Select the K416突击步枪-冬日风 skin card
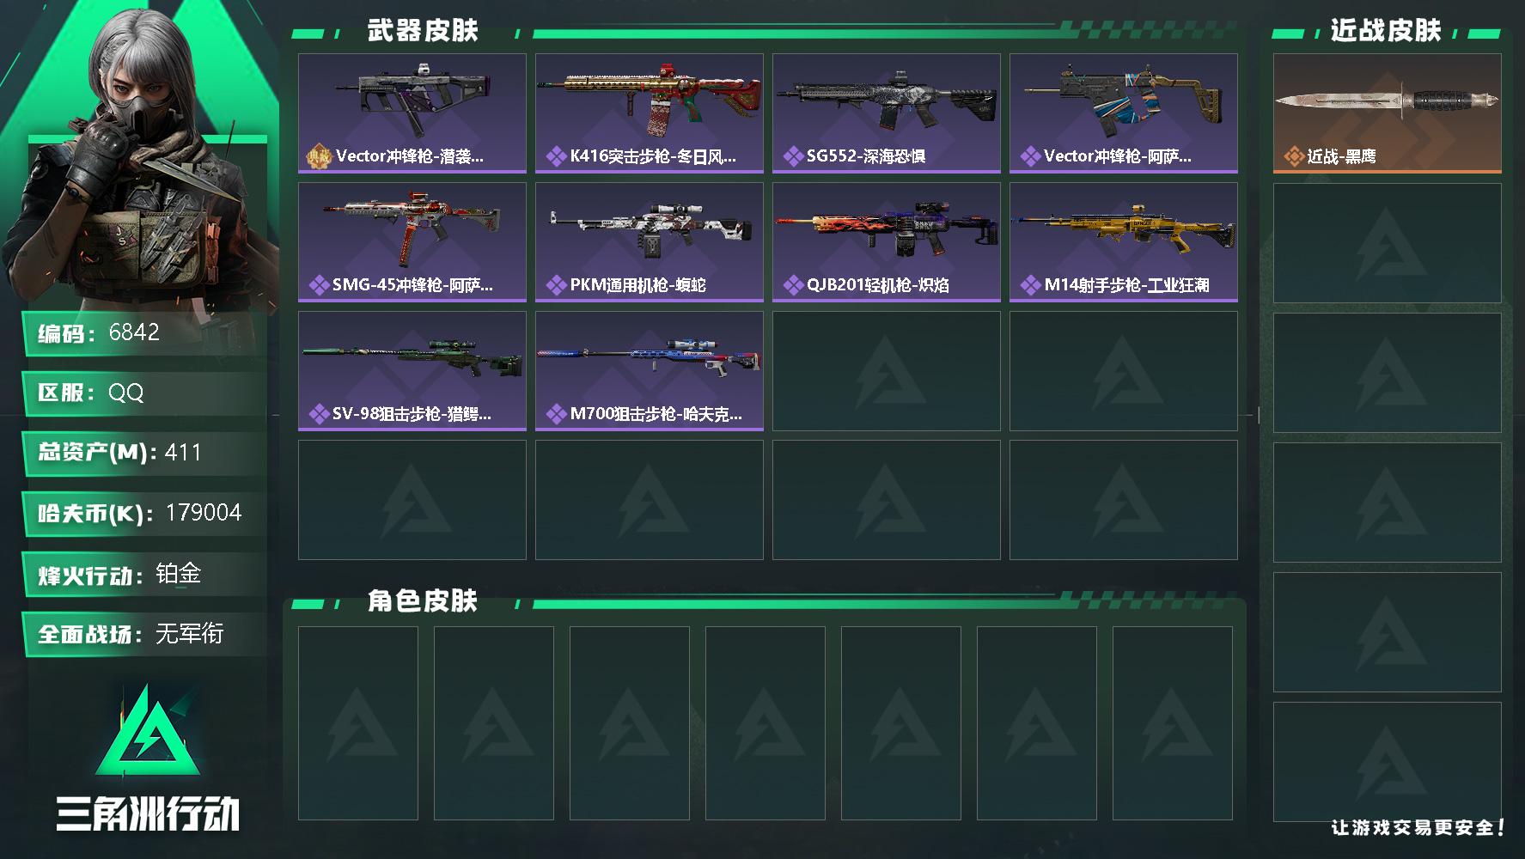Image resolution: width=1525 pixels, height=859 pixels. point(650,113)
